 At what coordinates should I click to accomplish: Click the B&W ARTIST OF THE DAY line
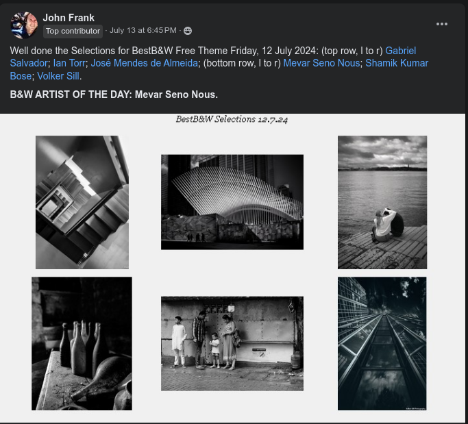[x=114, y=94]
